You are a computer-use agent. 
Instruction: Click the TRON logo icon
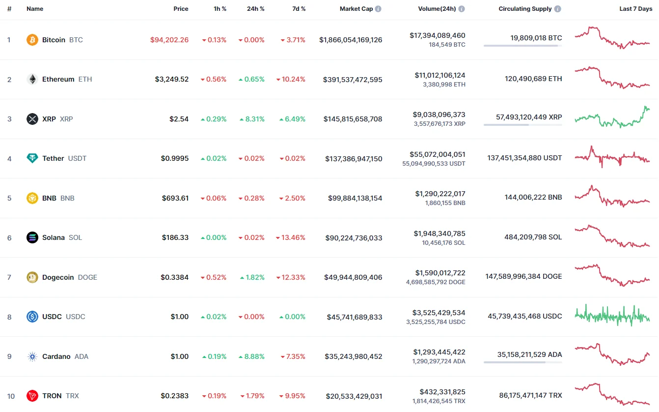coord(32,396)
